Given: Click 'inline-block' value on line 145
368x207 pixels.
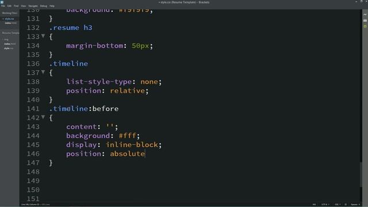Looking at the screenshot, I should pos(132,144).
